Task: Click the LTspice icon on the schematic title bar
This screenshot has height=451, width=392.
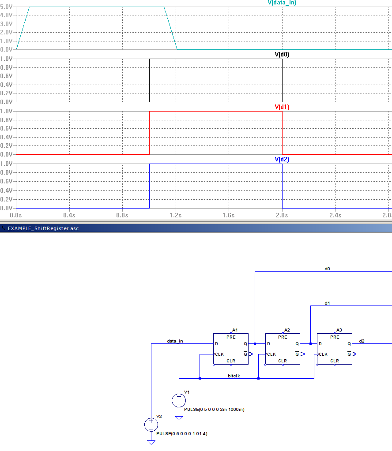Action: tap(4, 228)
